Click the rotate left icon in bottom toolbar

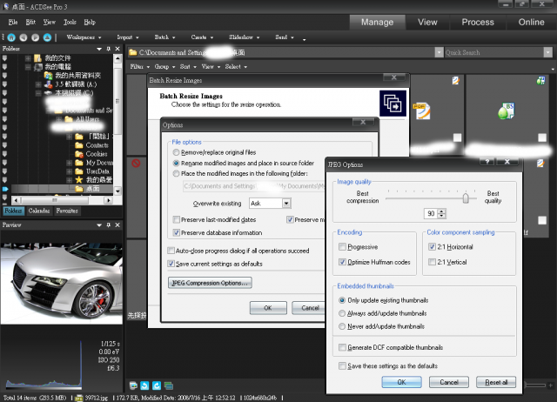point(144,385)
